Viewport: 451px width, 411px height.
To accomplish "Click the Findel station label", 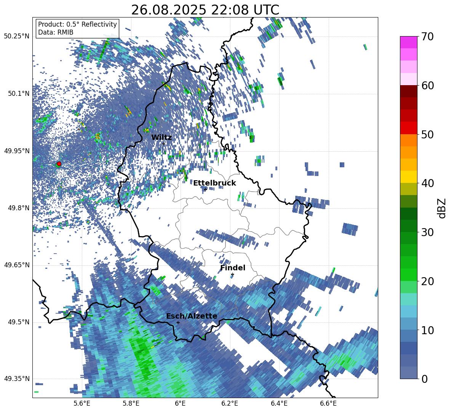I will (233, 268).
